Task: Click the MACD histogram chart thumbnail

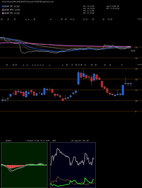Action: pos(24,165)
